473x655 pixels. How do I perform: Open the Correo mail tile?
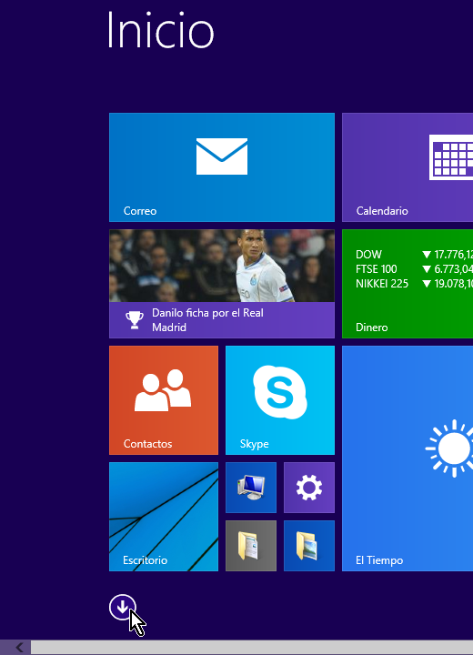(222, 167)
